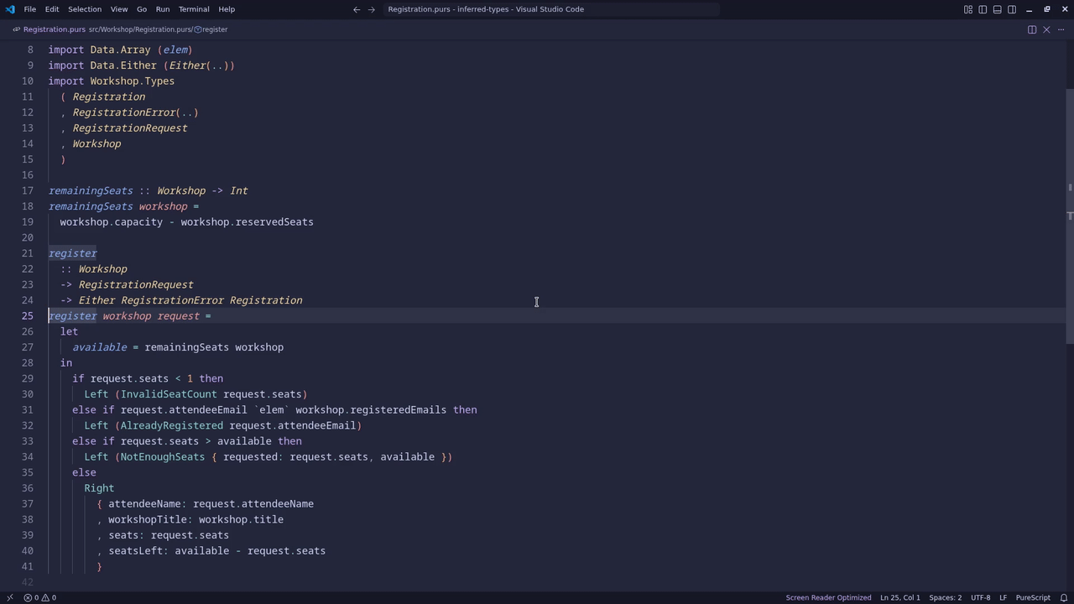
Task: Click 'available' binding on line 27
Action: pyautogui.click(x=100, y=347)
